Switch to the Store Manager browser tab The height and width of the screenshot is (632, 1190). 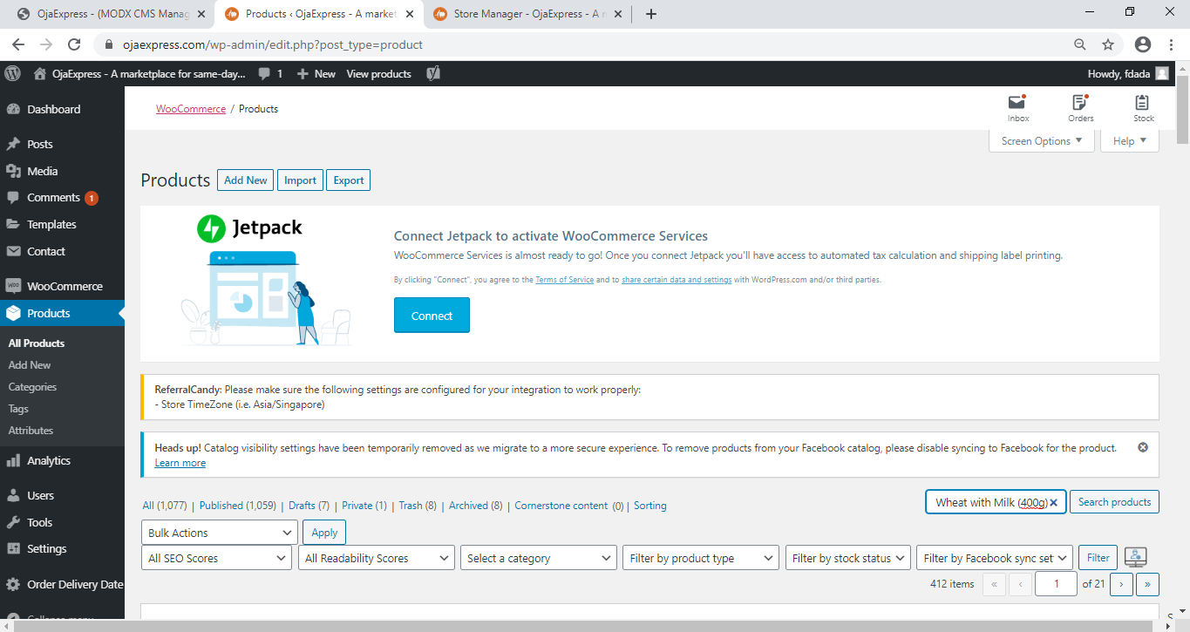click(529, 14)
